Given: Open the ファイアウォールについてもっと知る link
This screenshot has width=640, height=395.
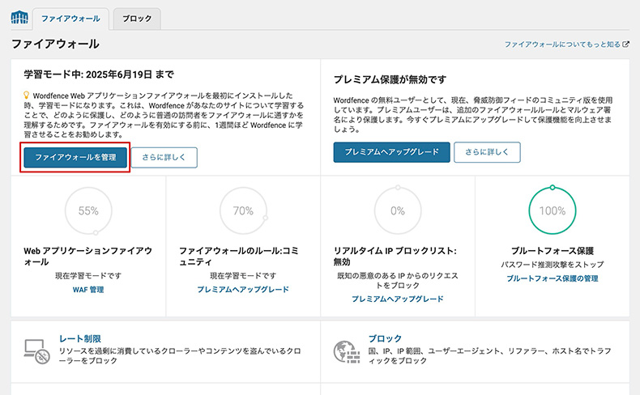Looking at the screenshot, I should click(562, 44).
